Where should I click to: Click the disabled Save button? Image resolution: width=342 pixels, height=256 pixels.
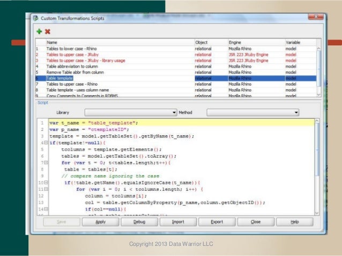(62, 222)
